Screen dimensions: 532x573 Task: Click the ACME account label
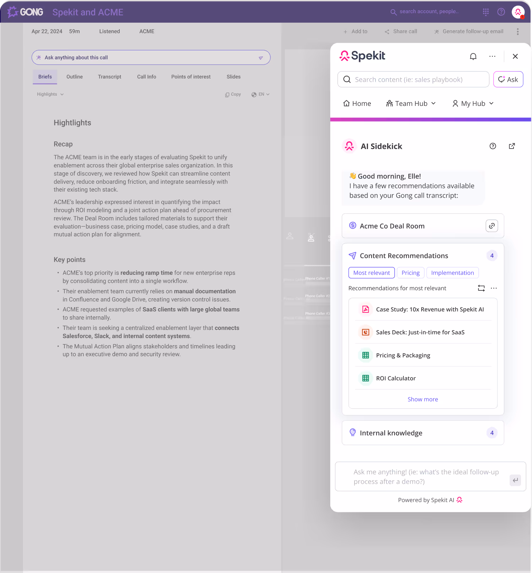(x=147, y=31)
